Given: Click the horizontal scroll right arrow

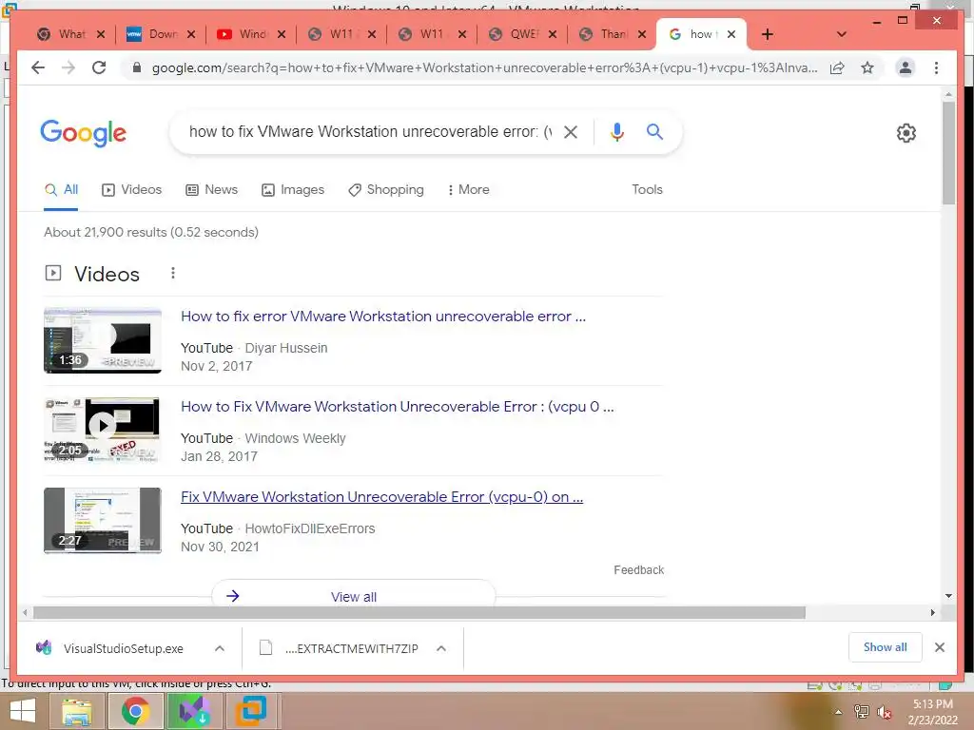Looking at the screenshot, I should [x=932, y=613].
